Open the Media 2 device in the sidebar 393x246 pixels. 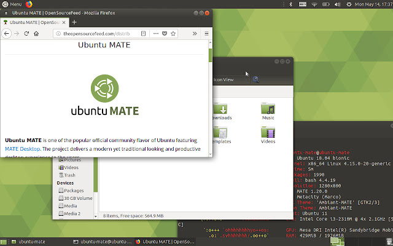click(x=69, y=213)
